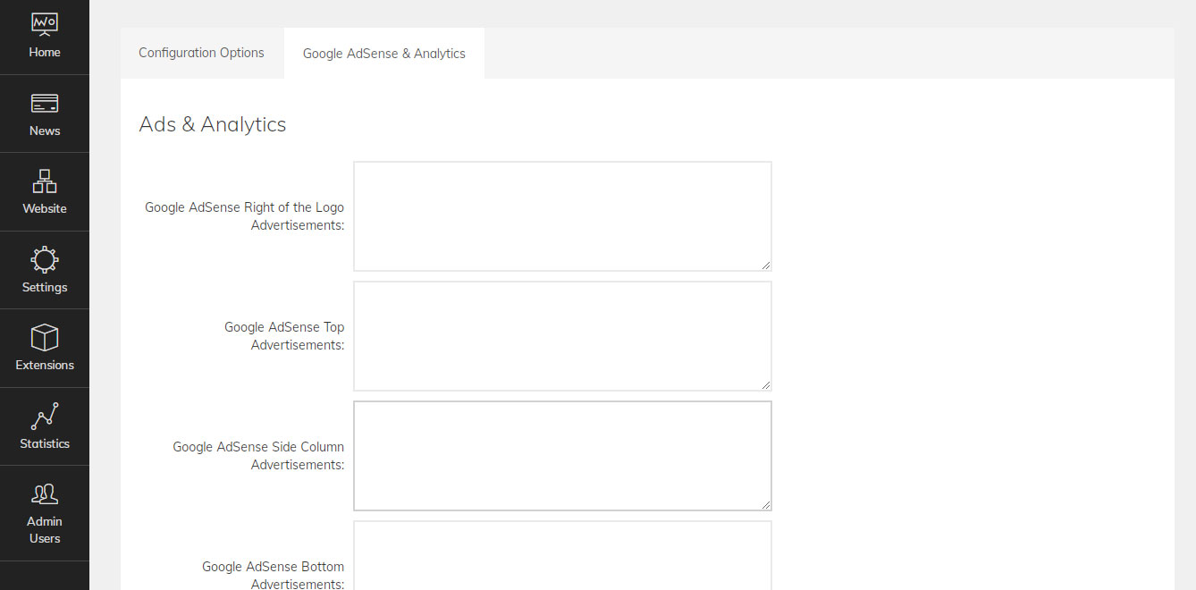Screen dimensions: 1196x590
Task: Click the Statistics label text
Action: point(44,442)
